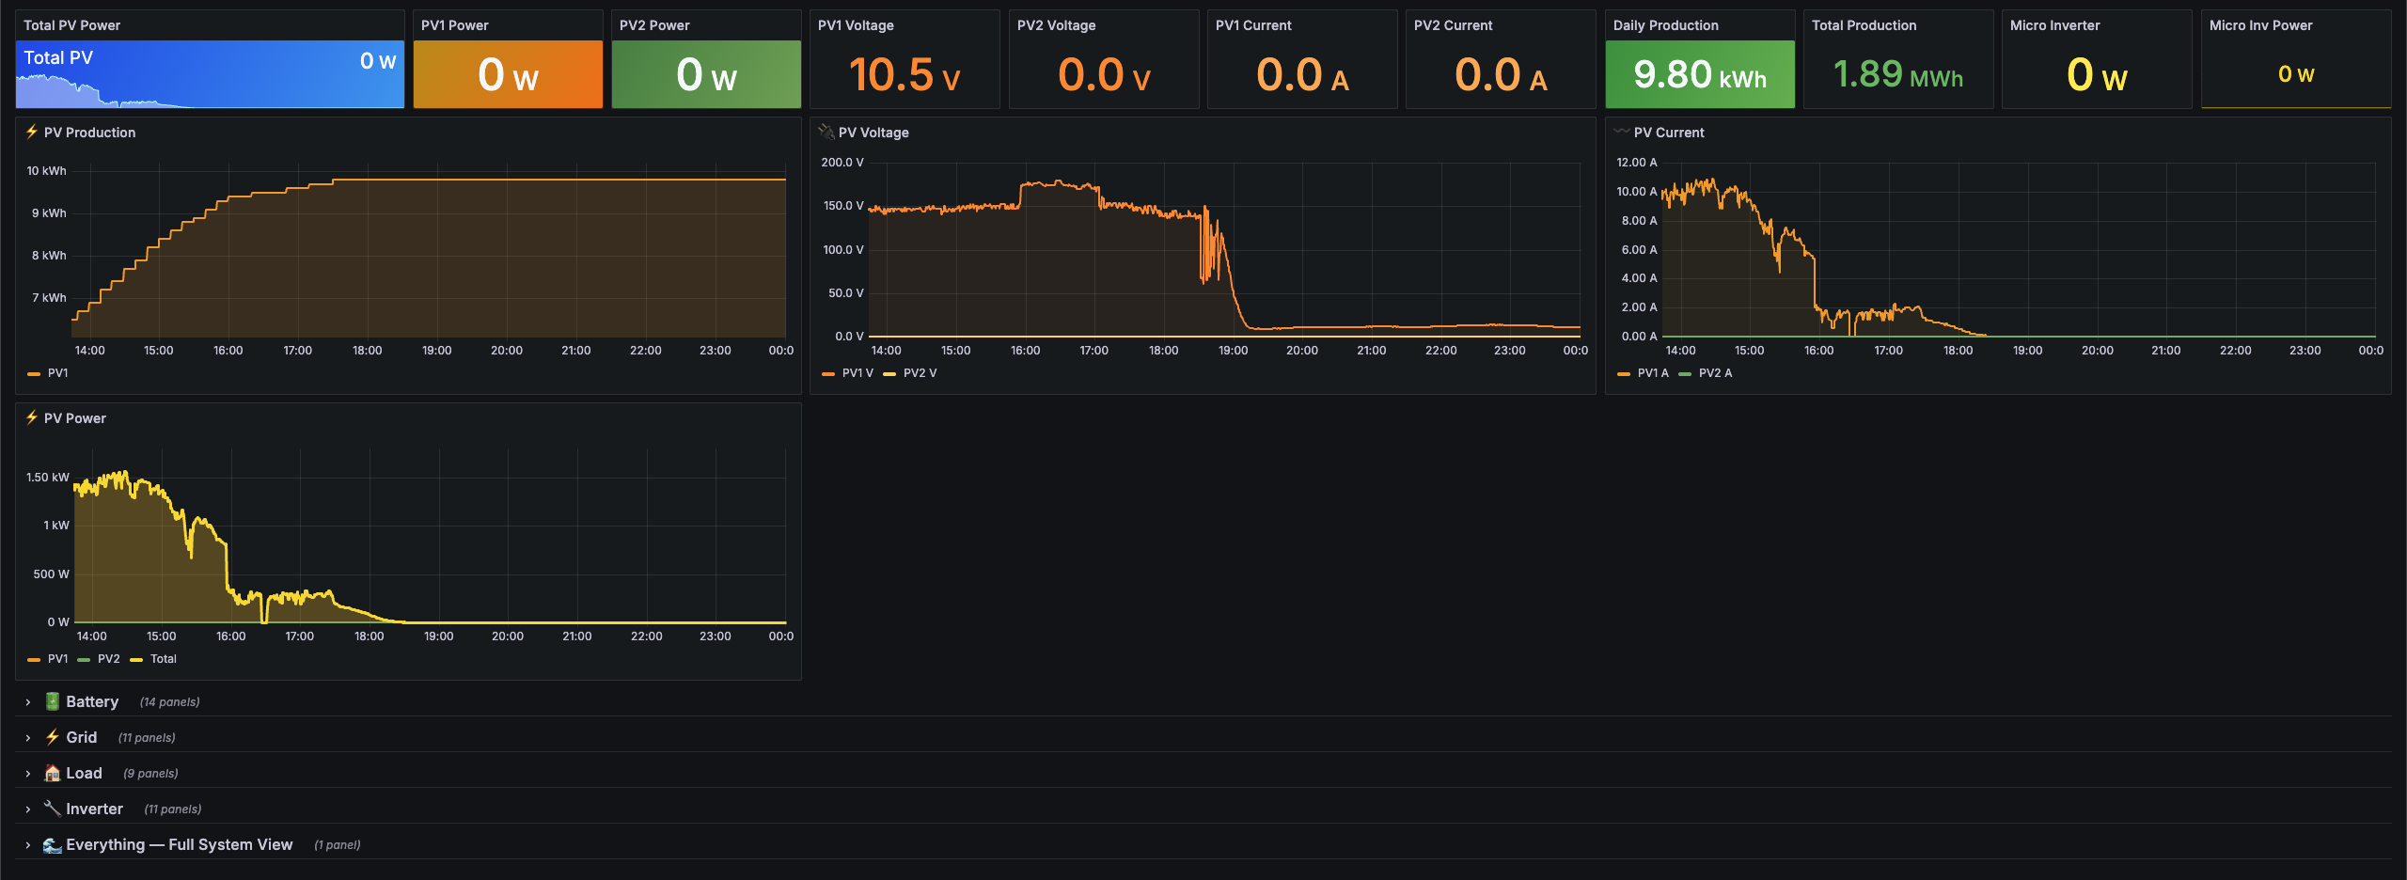Image resolution: width=2407 pixels, height=880 pixels.
Task: Click the (1 panel) label in Everything row
Action: tap(337, 845)
